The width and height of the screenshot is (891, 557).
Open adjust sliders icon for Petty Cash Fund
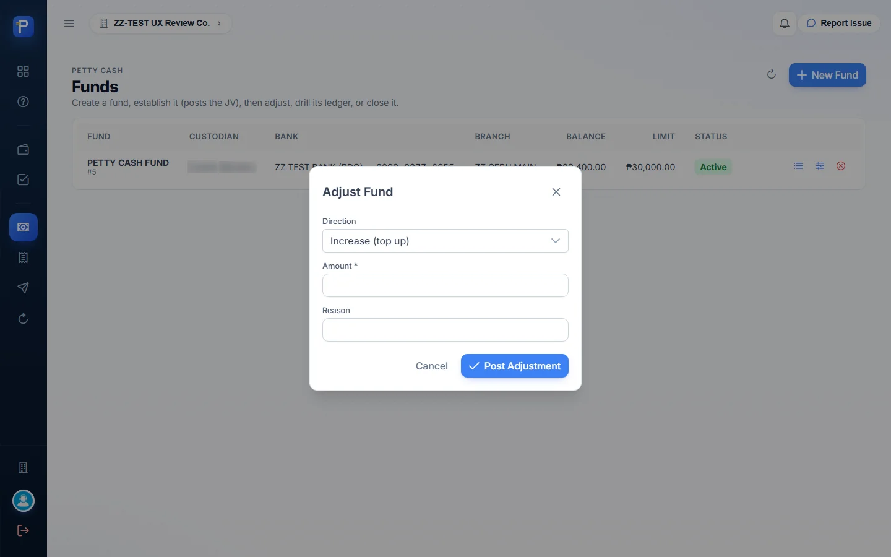pyautogui.click(x=820, y=166)
